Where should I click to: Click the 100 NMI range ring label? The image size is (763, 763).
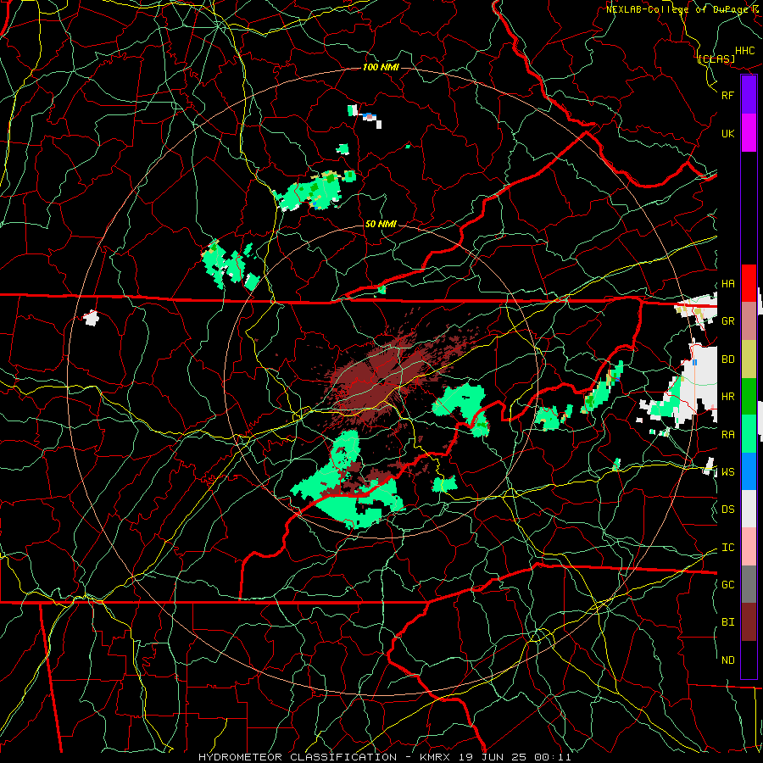pyautogui.click(x=381, y=67)
